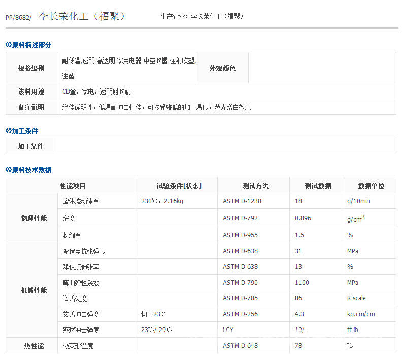The image size is (402, 361).
Task: Click the 该料用途 row label
Action: pos(31,92)
